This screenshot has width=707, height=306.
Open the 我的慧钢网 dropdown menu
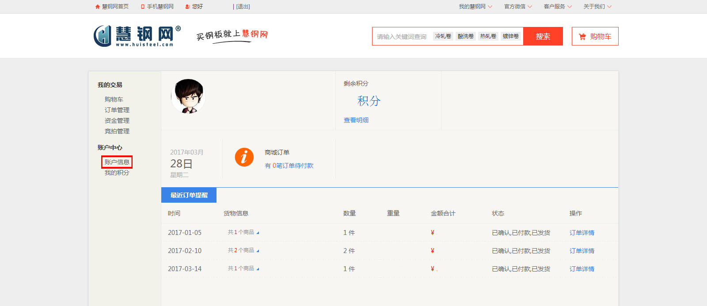click(x=475, y=7)
